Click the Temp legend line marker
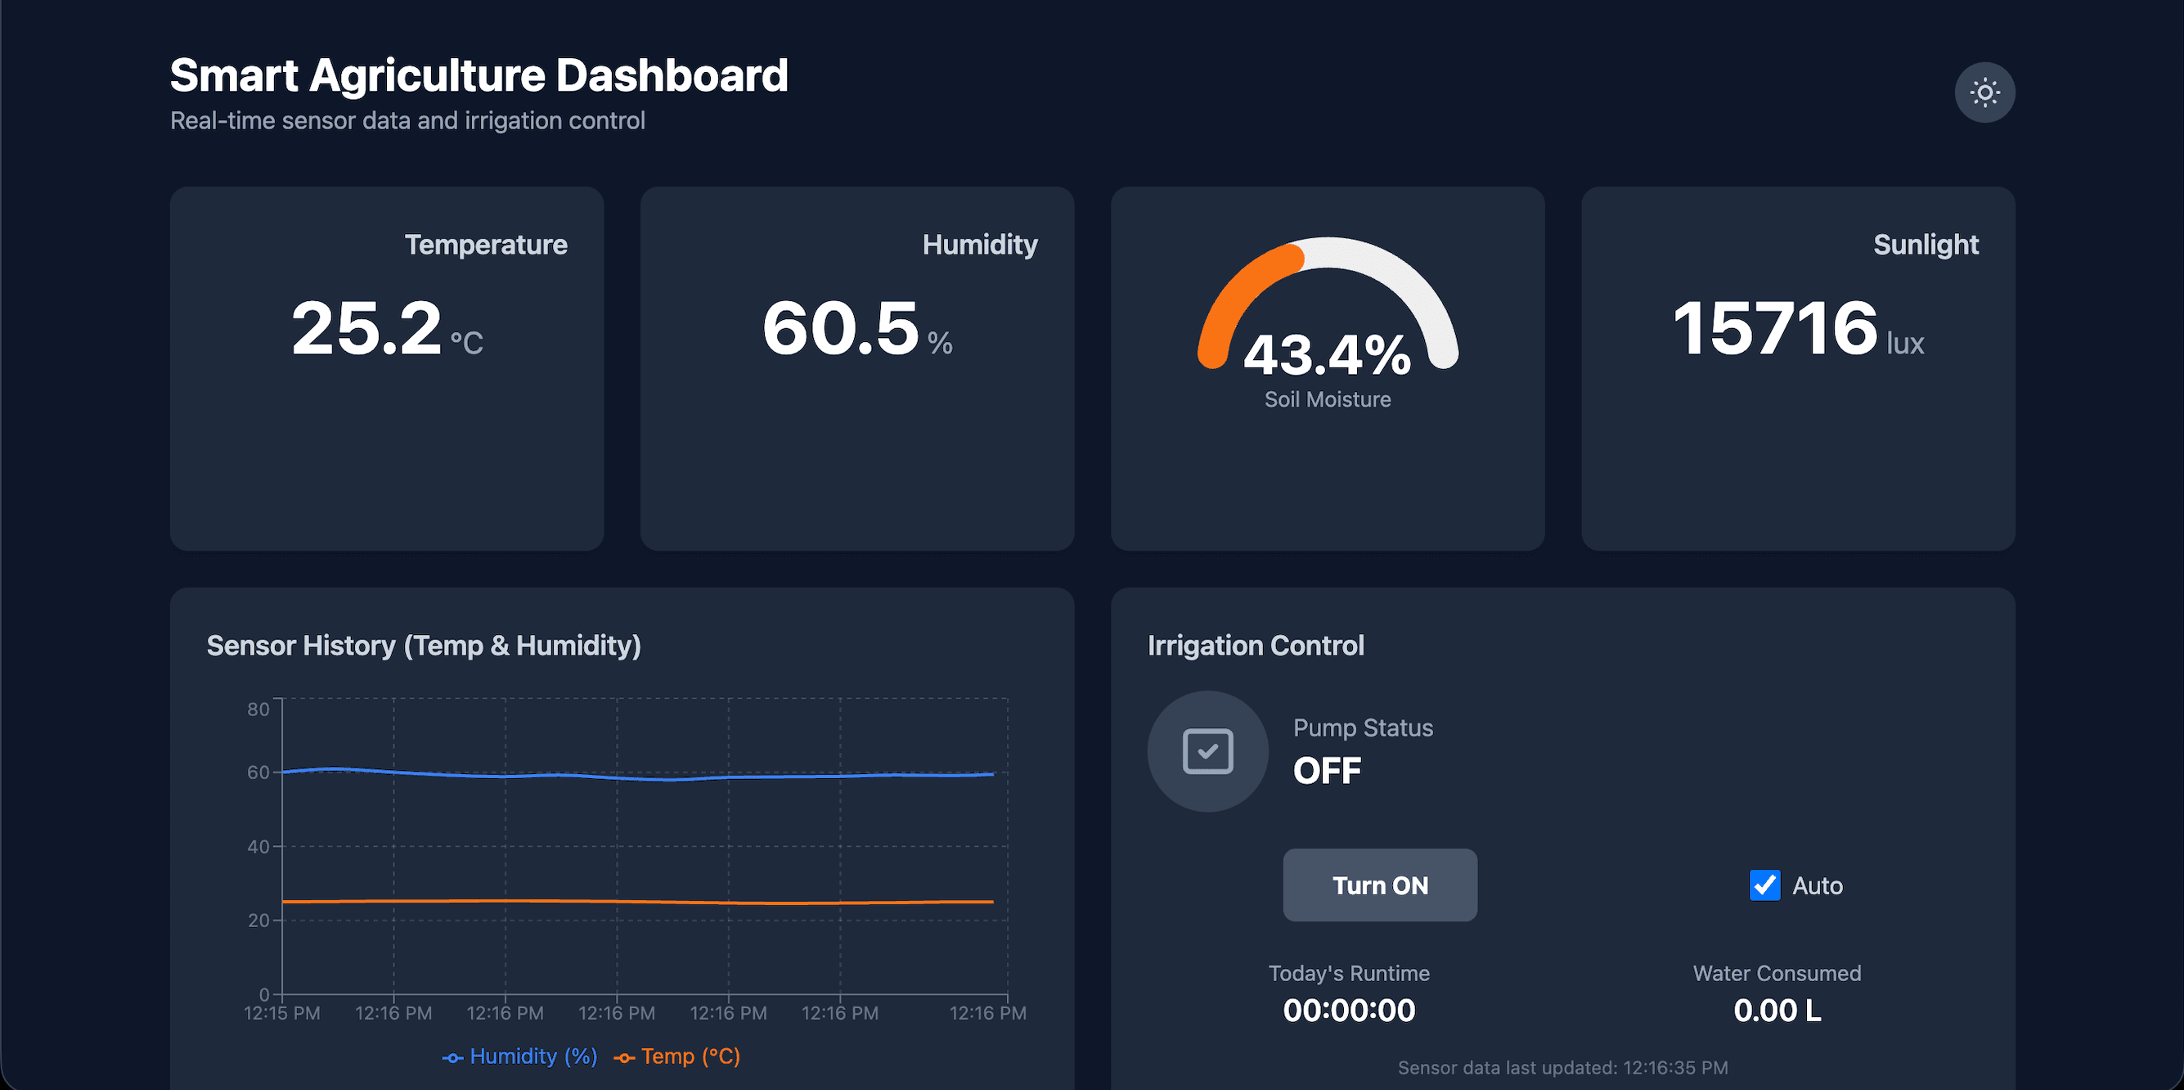The image size is (2184, 1090). 624,1058
